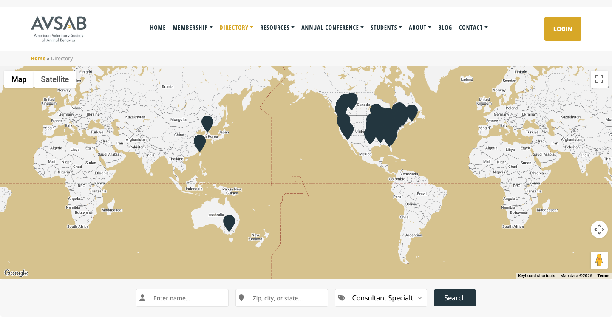Expand the Students menu

386,28
